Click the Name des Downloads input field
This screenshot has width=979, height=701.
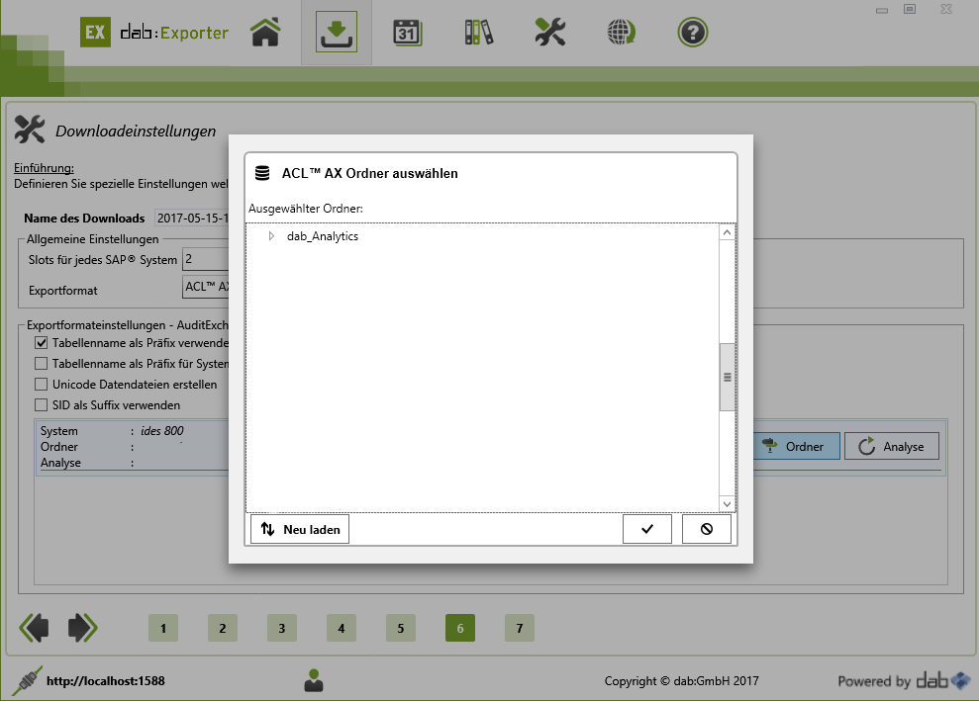(x=192, y=219)
